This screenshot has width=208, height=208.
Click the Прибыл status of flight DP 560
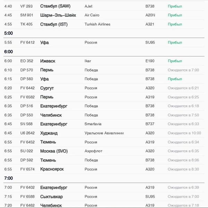[175, 79]
